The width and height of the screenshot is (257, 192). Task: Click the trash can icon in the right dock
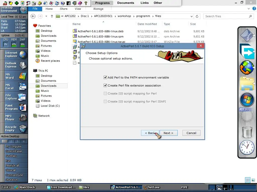click(x=247, y=132)
